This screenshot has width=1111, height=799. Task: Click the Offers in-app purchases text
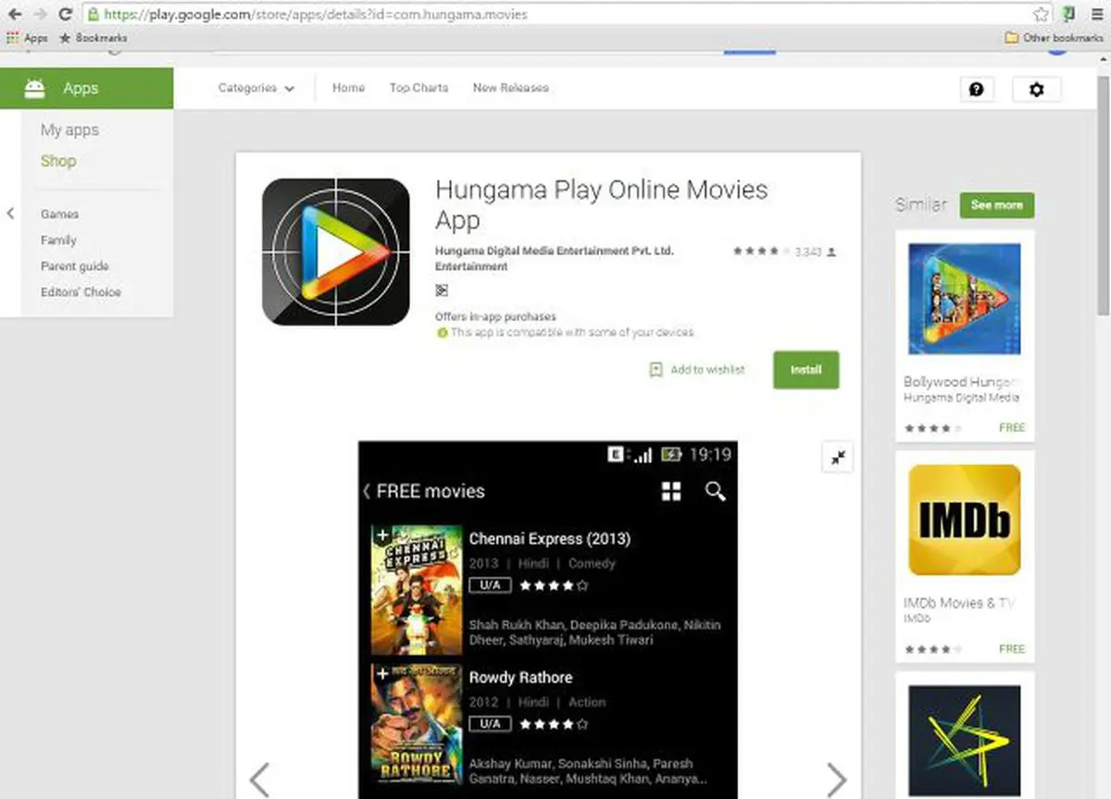(495, 316)
